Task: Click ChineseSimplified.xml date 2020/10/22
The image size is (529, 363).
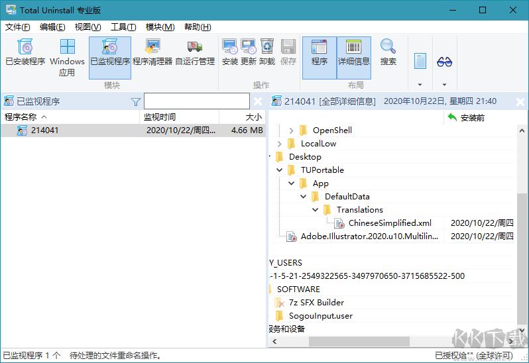Action: [482, 223]
